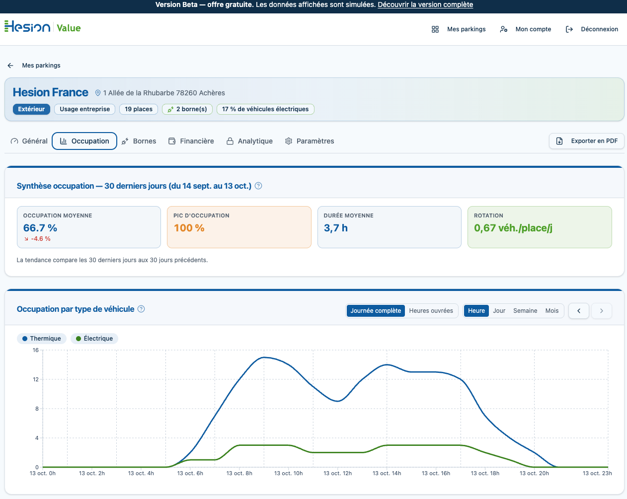This screenshot has width=627, height=499.
Task: Open the Financière tab
Action: click(x=191, y=141)
